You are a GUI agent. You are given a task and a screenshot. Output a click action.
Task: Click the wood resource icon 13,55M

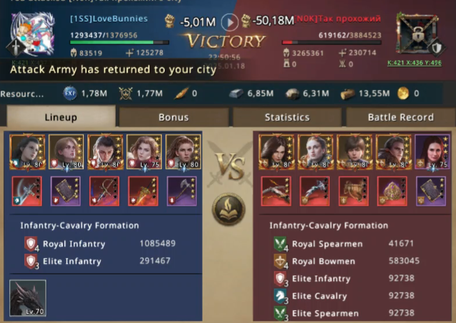[x=348, y=93]
